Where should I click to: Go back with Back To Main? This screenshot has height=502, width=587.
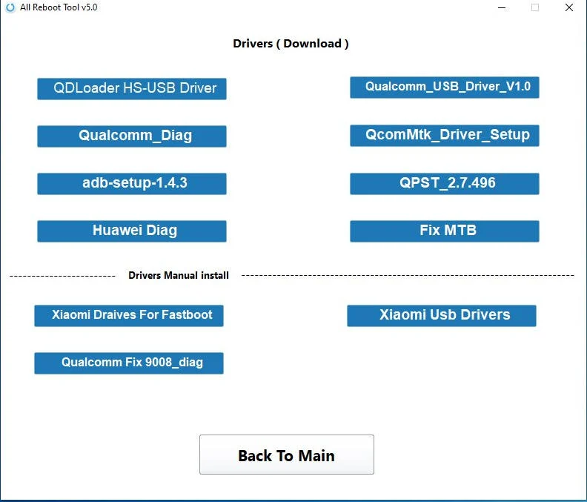(286, 455)
